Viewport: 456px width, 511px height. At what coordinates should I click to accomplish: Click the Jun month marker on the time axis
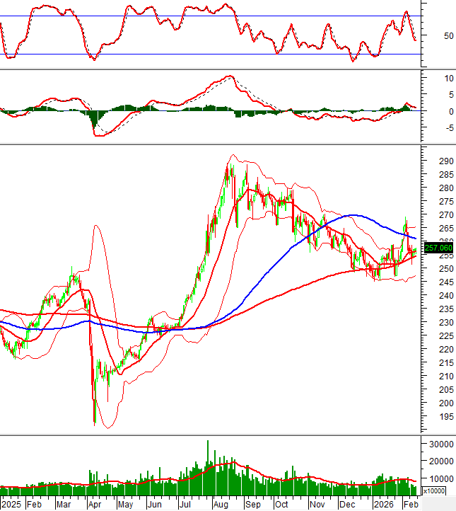(154, 504)
